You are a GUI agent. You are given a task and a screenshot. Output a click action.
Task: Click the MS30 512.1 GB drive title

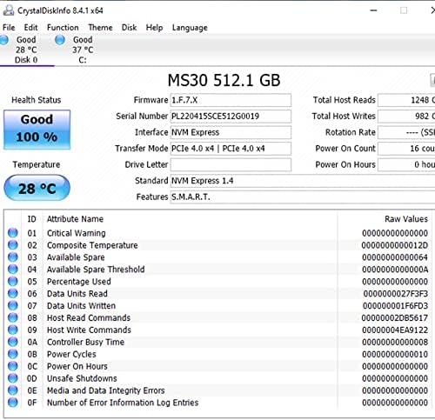[224, 80]
